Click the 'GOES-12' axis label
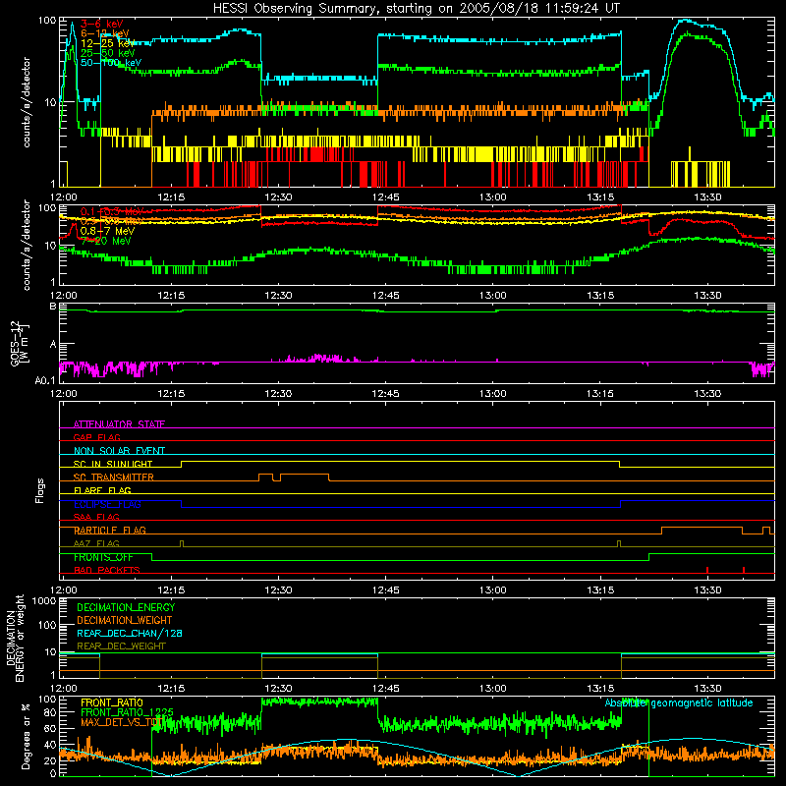 click(15, 343)
